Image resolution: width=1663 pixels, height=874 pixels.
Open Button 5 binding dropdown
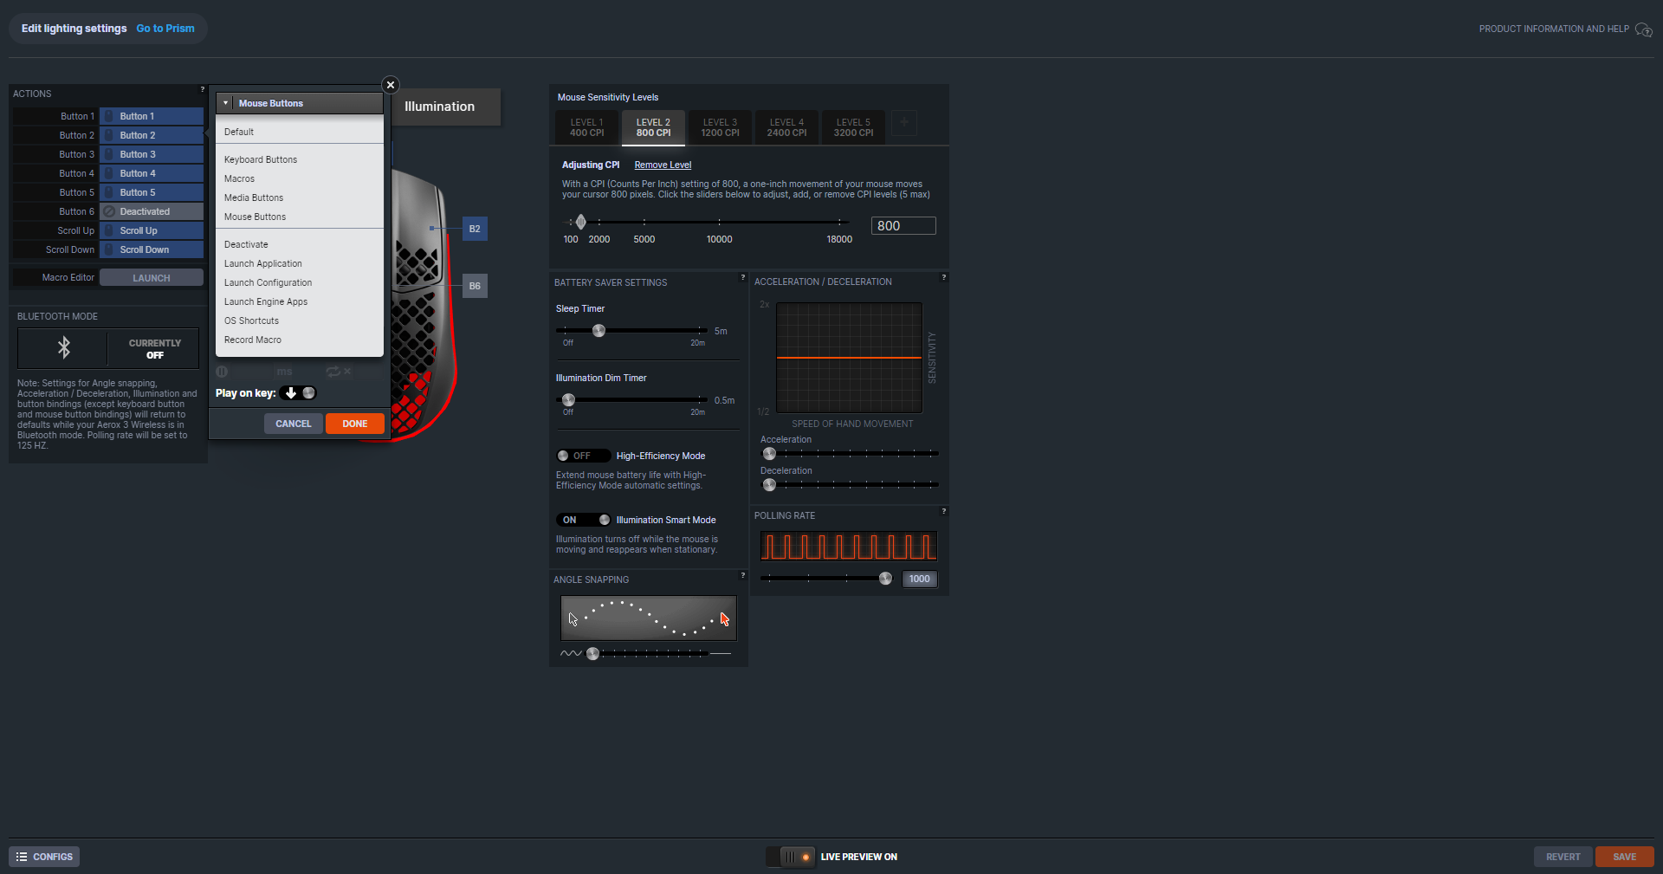click(152, 192)
